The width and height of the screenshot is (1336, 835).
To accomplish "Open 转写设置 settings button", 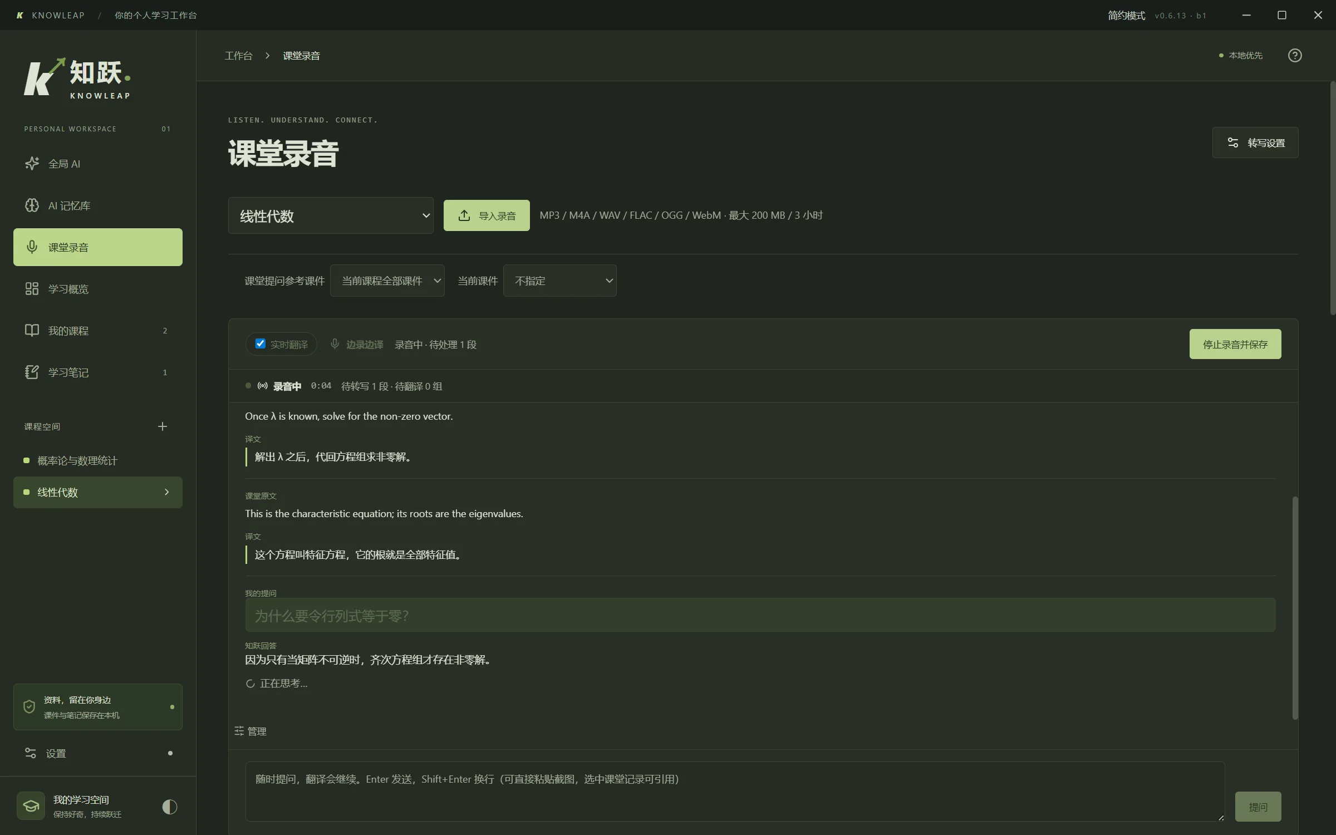I will click(x=1255, y=143).
